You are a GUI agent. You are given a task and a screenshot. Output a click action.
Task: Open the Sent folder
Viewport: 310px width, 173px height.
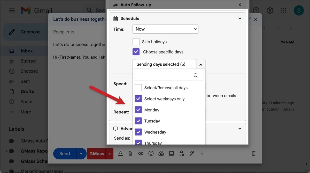coord(25,81)
